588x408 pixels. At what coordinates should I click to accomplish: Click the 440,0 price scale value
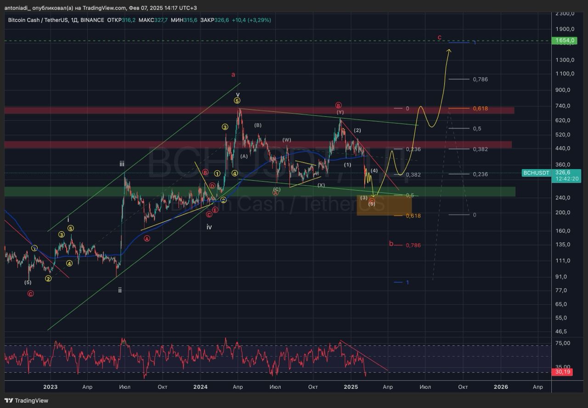coord(563,149)
